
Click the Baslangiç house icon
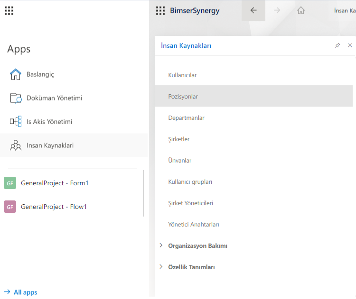click(x=16, y=74)
